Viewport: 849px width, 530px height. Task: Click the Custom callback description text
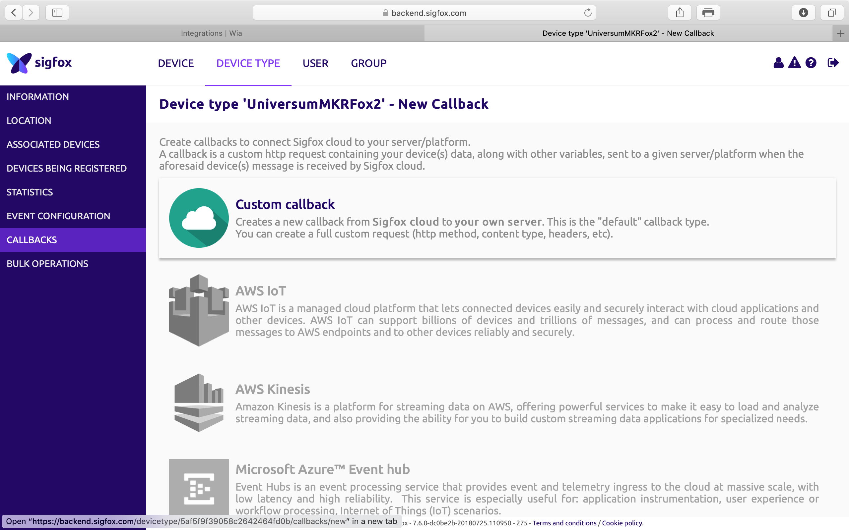click(472, 228)
